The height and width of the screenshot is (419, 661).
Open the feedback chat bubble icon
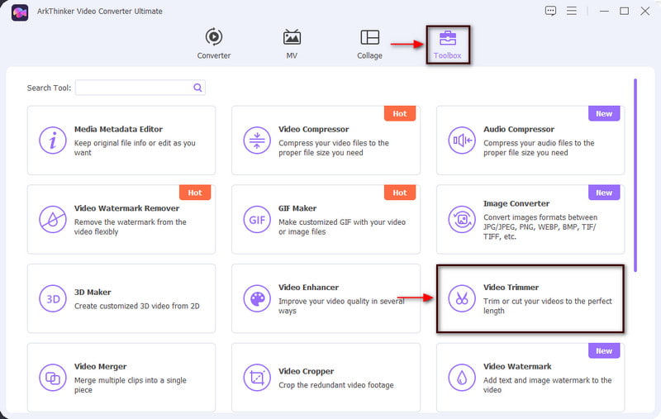tap(550, 11)
